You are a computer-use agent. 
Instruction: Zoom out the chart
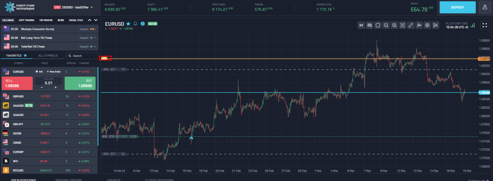(x=386, y=25)
